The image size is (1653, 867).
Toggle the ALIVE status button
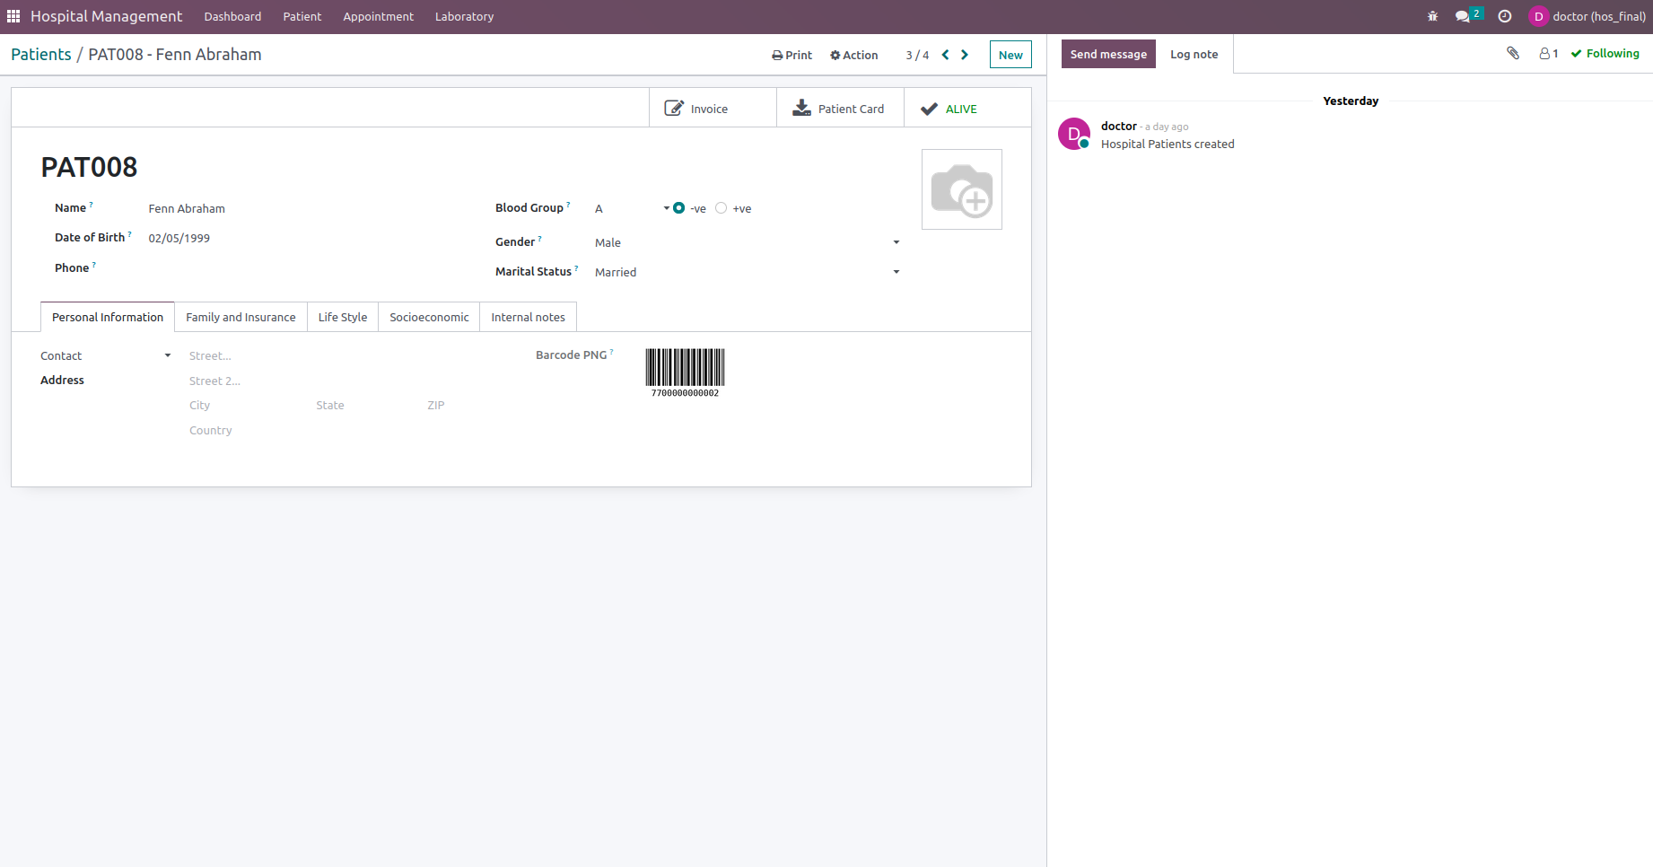(967, 108)
